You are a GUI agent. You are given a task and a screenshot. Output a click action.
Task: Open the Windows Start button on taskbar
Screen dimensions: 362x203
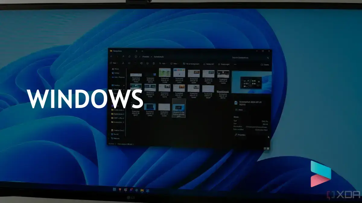click(x=114, y=190)
